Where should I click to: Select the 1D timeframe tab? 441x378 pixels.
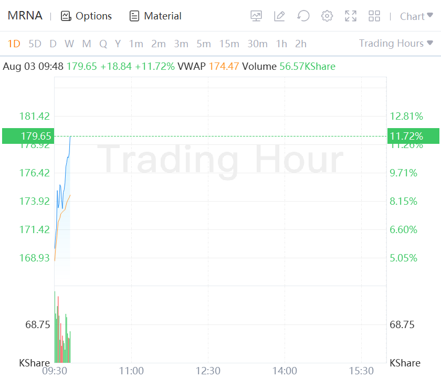point(14,44)
